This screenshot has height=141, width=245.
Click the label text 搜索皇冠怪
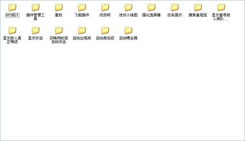[198, 15]
